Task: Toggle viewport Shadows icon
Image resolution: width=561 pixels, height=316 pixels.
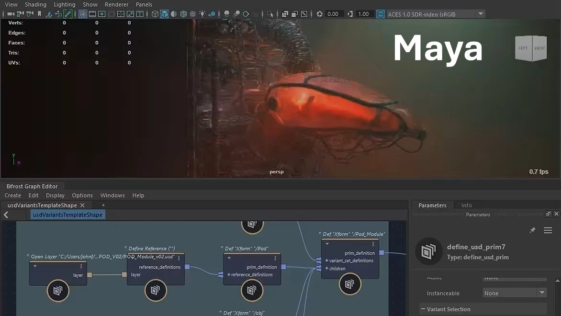Action: point(212,14)
